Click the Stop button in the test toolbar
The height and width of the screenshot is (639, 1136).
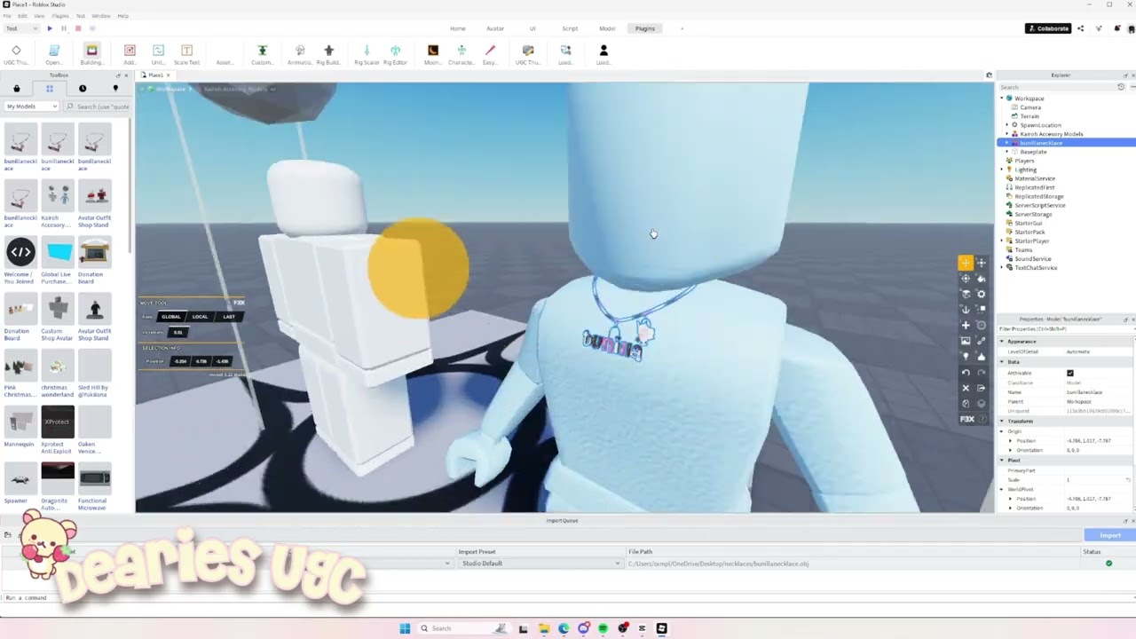[78, 28]
